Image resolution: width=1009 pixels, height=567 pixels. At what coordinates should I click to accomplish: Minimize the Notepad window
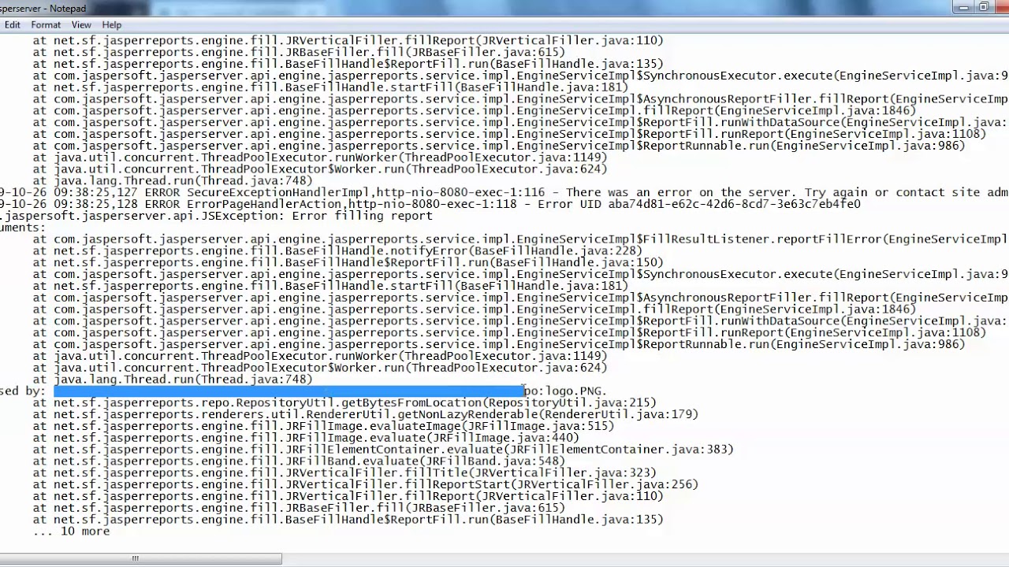963,7
